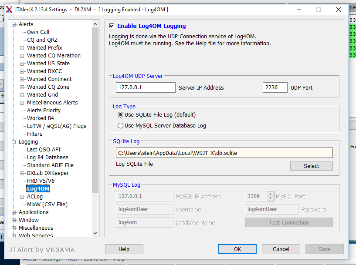Select the MixW (CSV File) item

coord(47,204)
